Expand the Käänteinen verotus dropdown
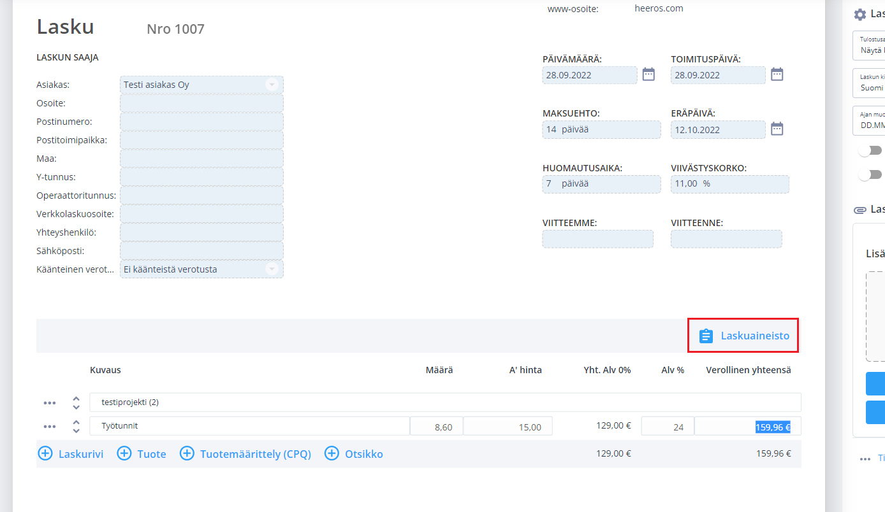 pos(272,269)
